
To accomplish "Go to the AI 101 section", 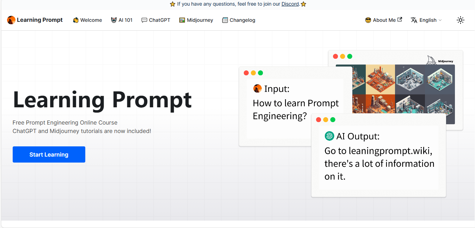I will point(122,20).
